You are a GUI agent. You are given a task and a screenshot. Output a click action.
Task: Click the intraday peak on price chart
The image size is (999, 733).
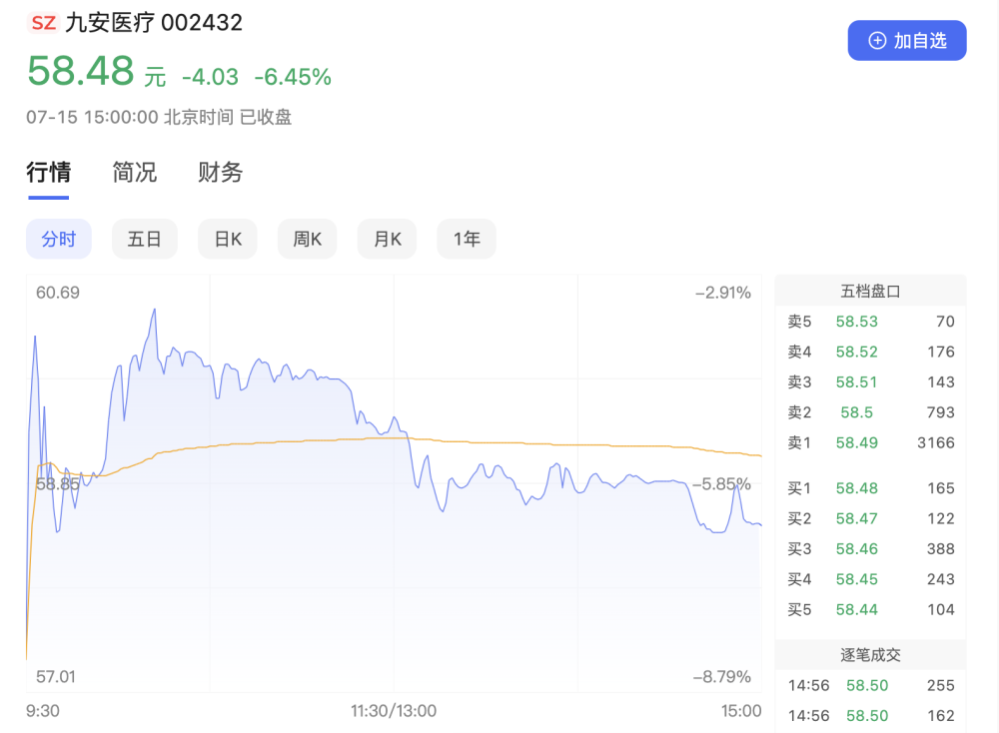154,311
